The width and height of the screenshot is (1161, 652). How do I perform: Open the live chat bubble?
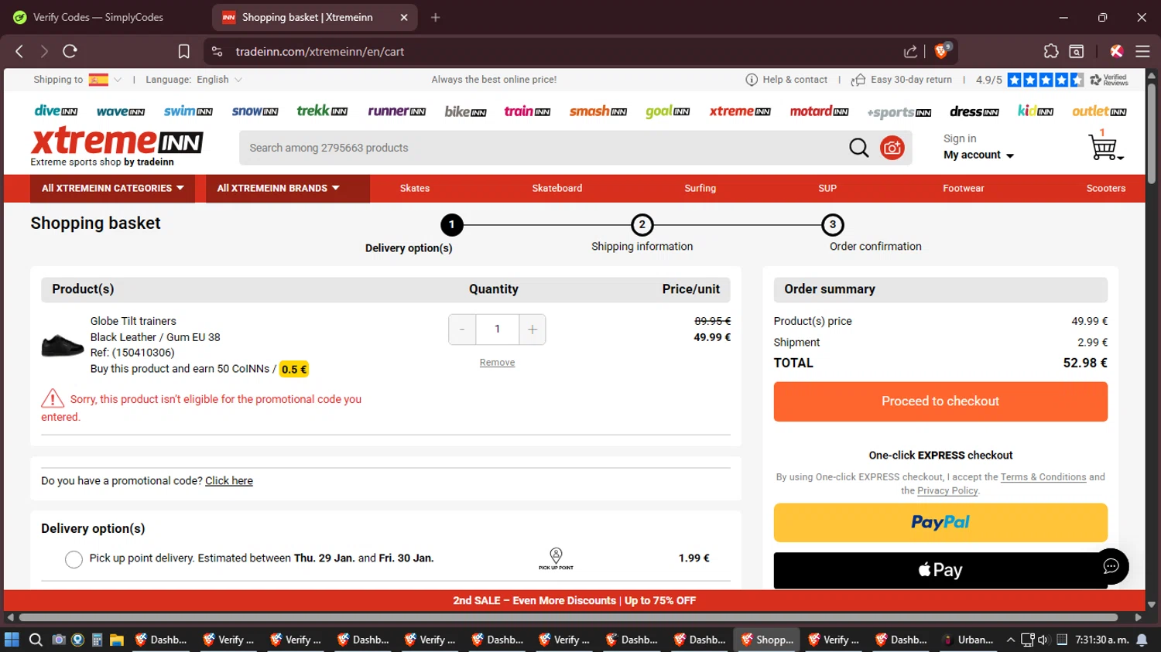click(x=1111, y=566)
